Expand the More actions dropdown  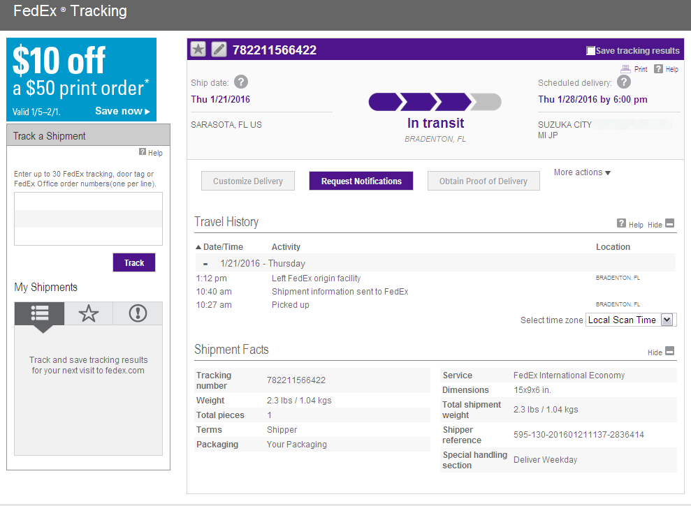[x=582, y=172]
